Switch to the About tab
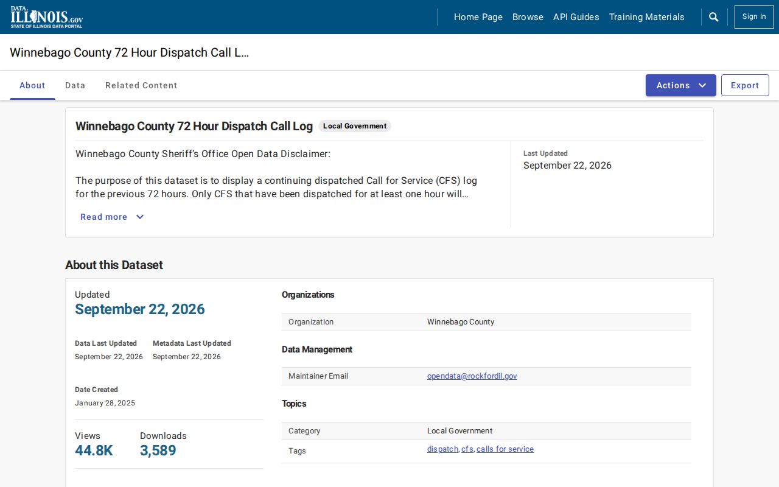This screenshot has width=779, height=487. 32,85
